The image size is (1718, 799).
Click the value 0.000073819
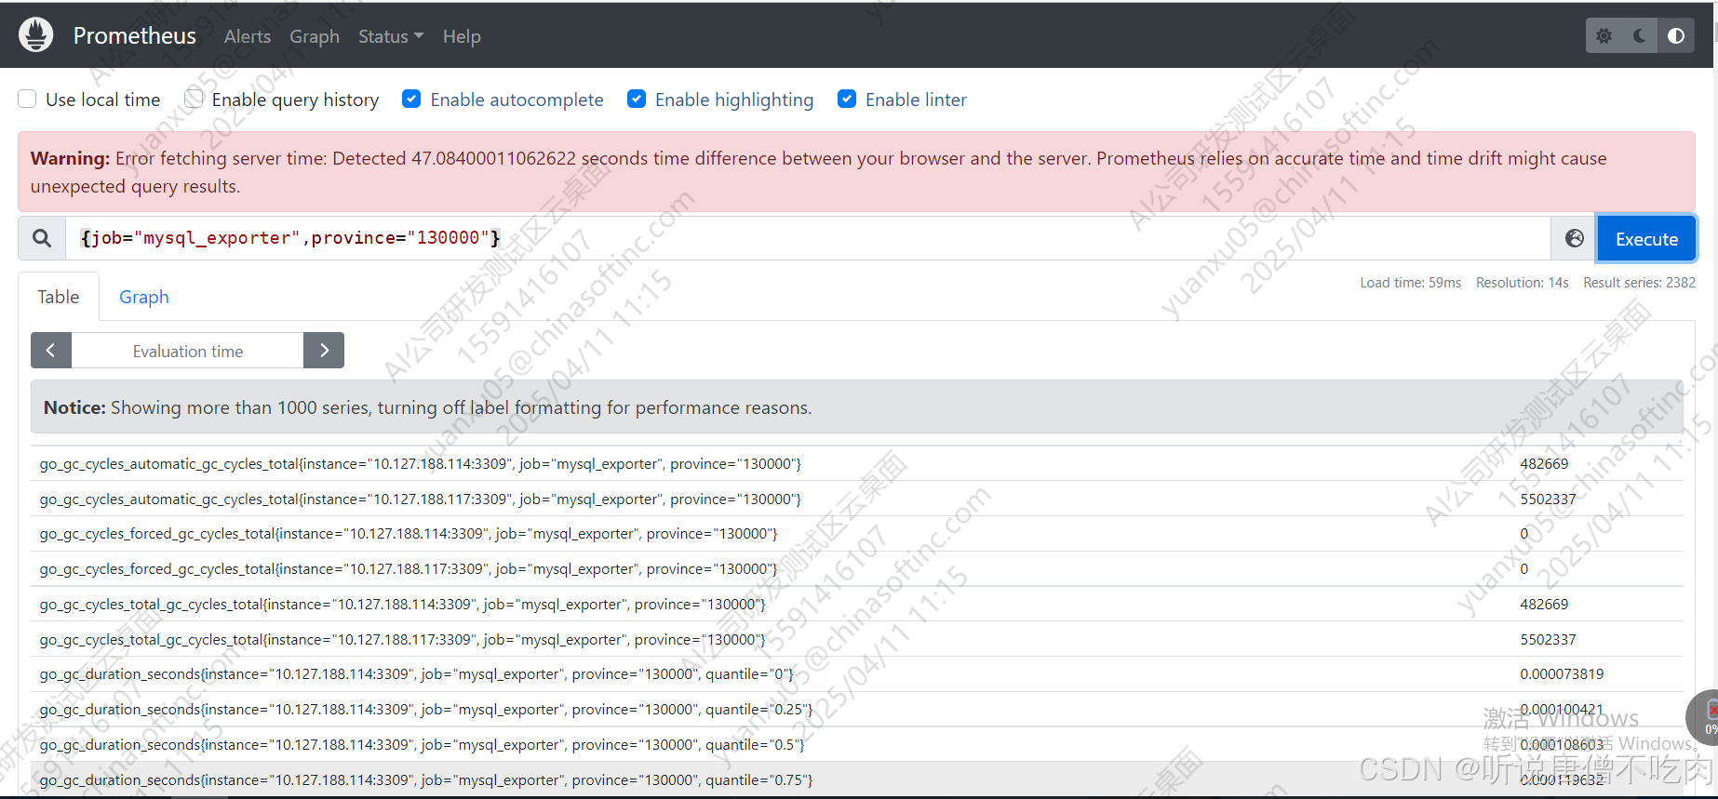1562,674
